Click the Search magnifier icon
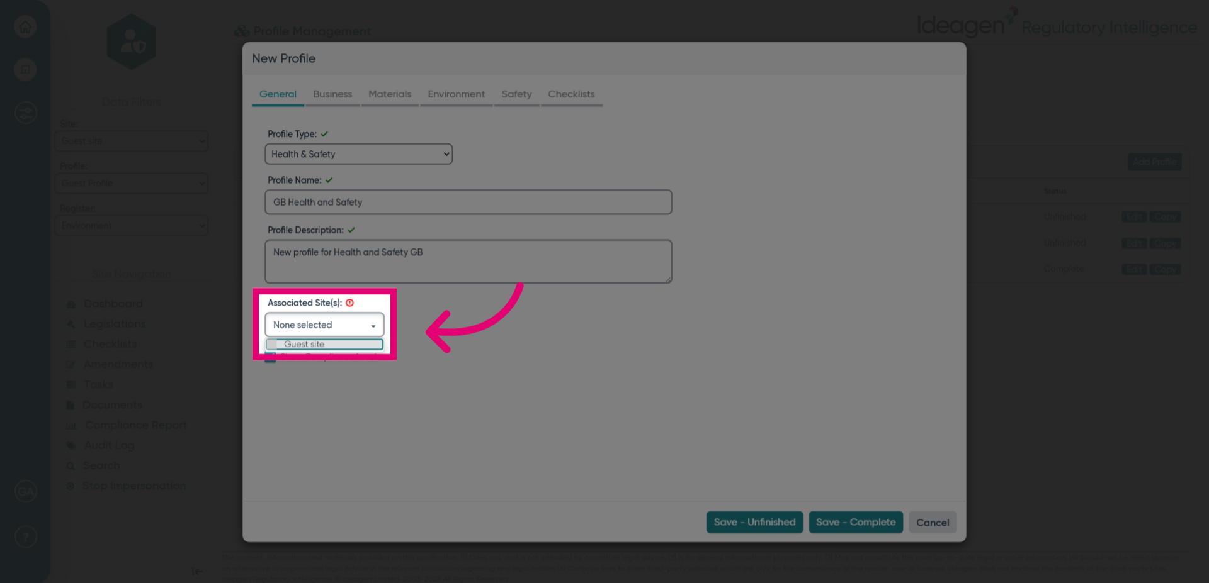Viewport: 1209px width, 583px height. click(71, 466)
